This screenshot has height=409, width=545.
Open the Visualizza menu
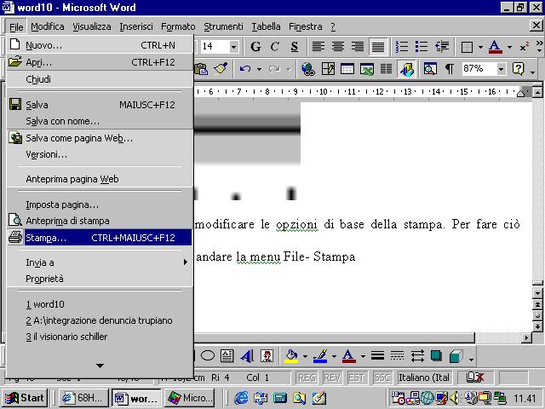92,26
